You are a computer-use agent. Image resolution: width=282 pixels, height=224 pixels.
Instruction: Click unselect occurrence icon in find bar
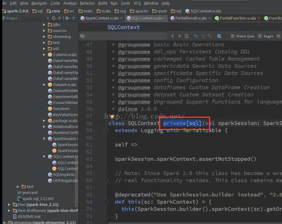(x=203, y=36)
